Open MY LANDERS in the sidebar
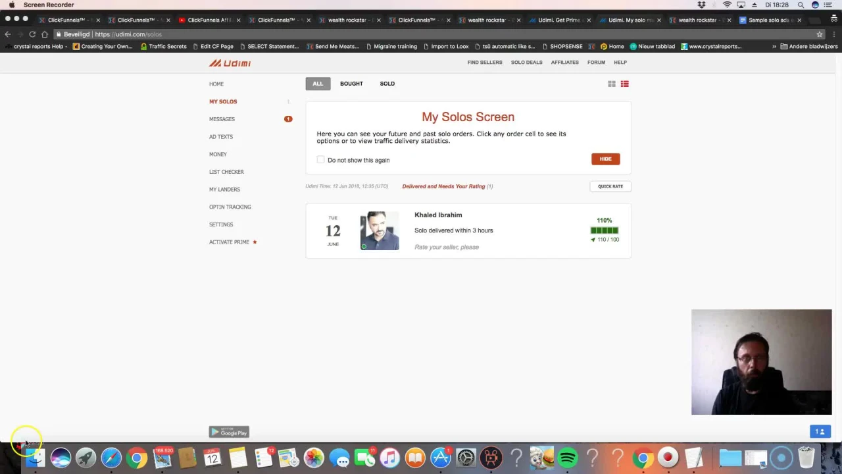 (x=224, y=190)
